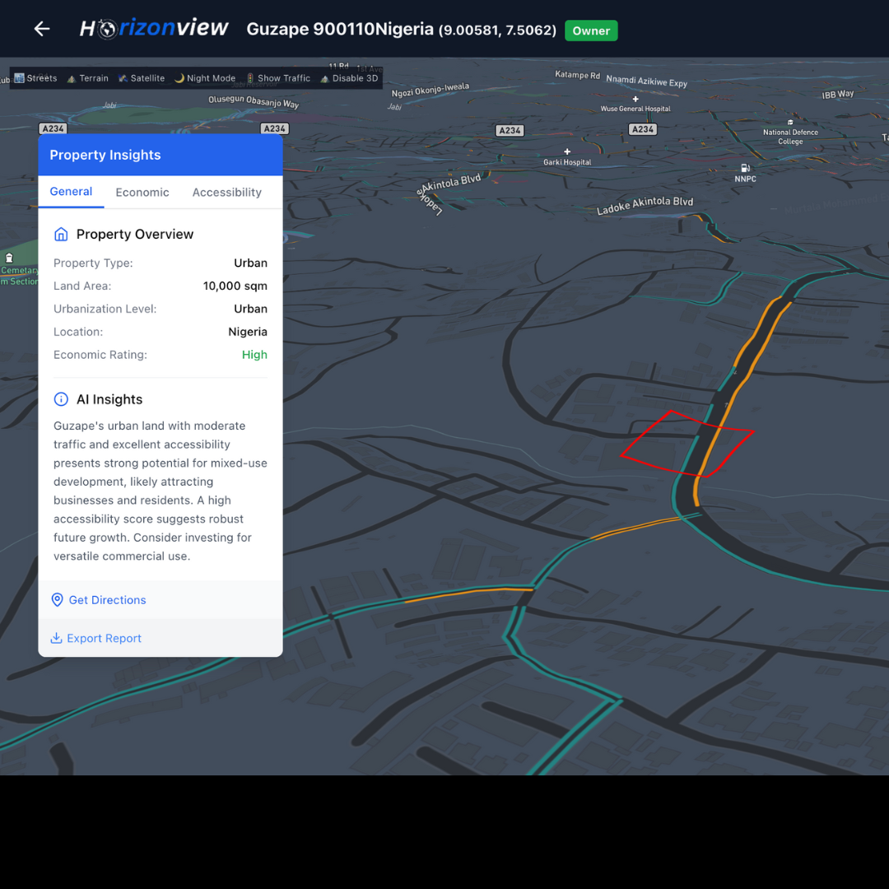This screenshot has width=889, height=889.
Task: Go back using the arrow icon
Action: 42,28
